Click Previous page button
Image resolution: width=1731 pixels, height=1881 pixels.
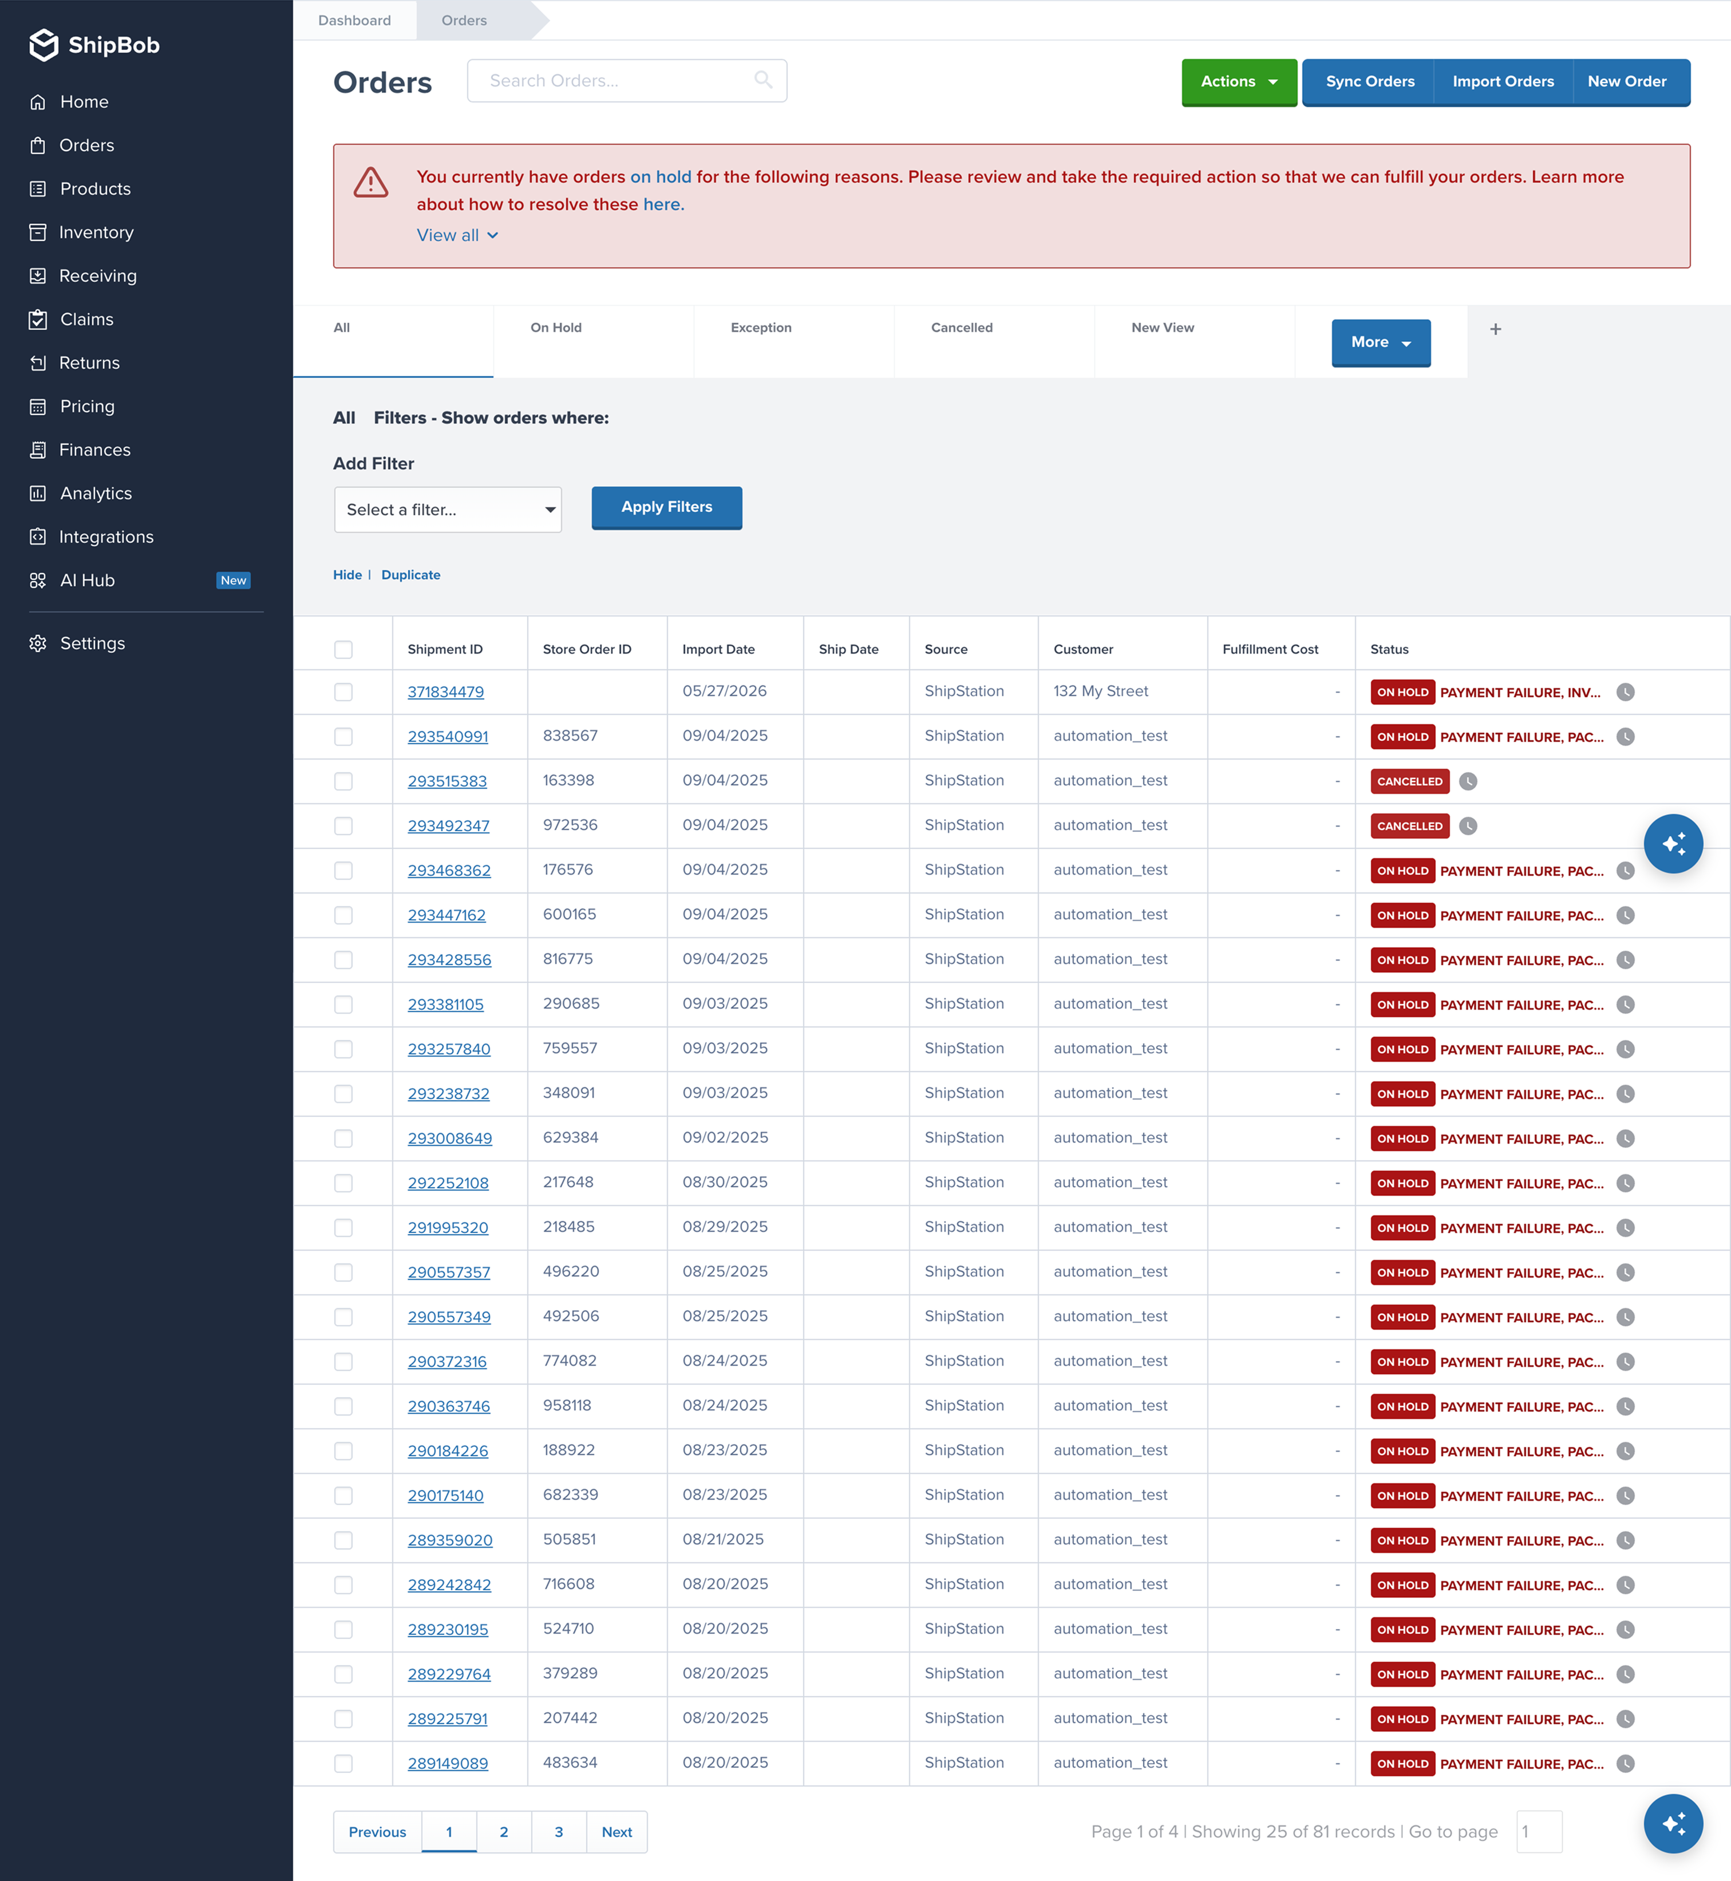point(377,1832)
